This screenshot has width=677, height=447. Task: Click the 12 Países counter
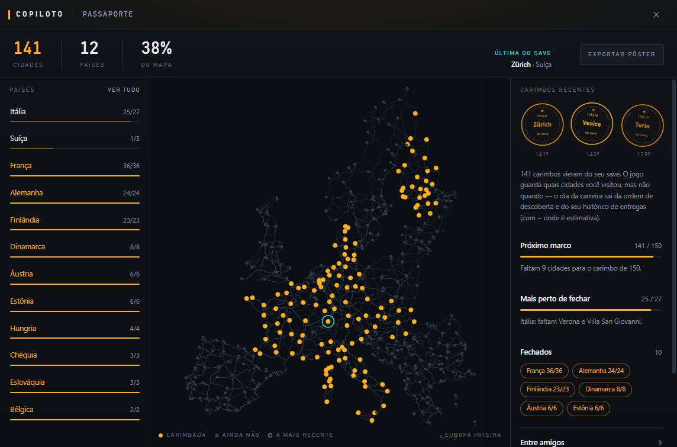[92, 54]
